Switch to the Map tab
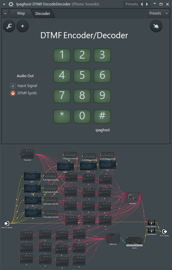The width and height of the screenshot is (172, 270). click(x=21, y=14)
